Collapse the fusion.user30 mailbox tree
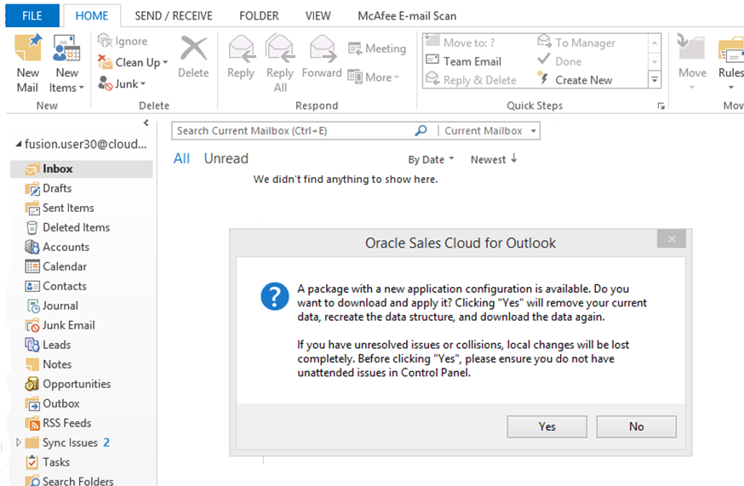The width and height of the screenshot is (744, 486). [x=18, y=144]
